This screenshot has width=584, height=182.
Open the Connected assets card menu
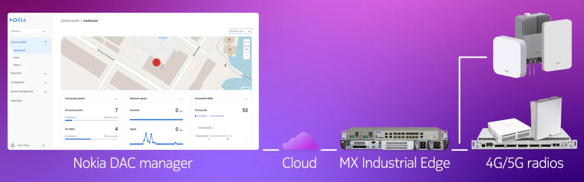click(x=116, y=99)
